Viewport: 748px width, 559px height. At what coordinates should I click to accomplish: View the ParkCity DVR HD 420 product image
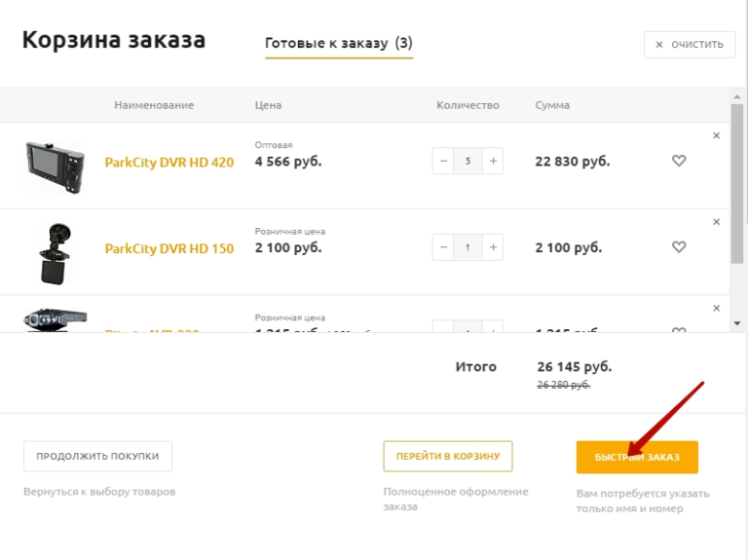[56, 167]
